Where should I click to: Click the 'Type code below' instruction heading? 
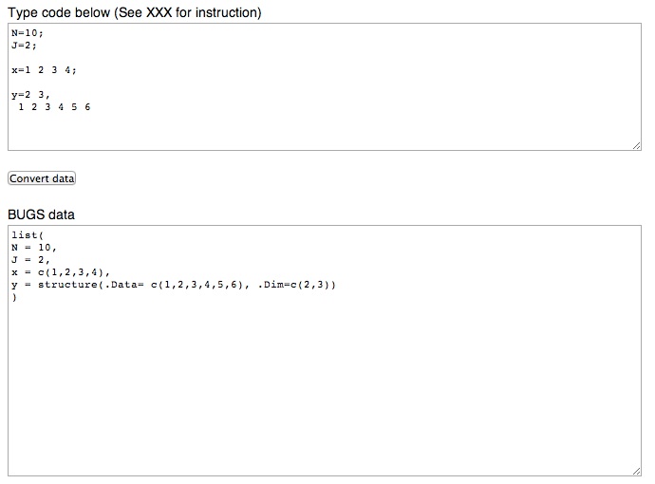(x=135, y=12)
